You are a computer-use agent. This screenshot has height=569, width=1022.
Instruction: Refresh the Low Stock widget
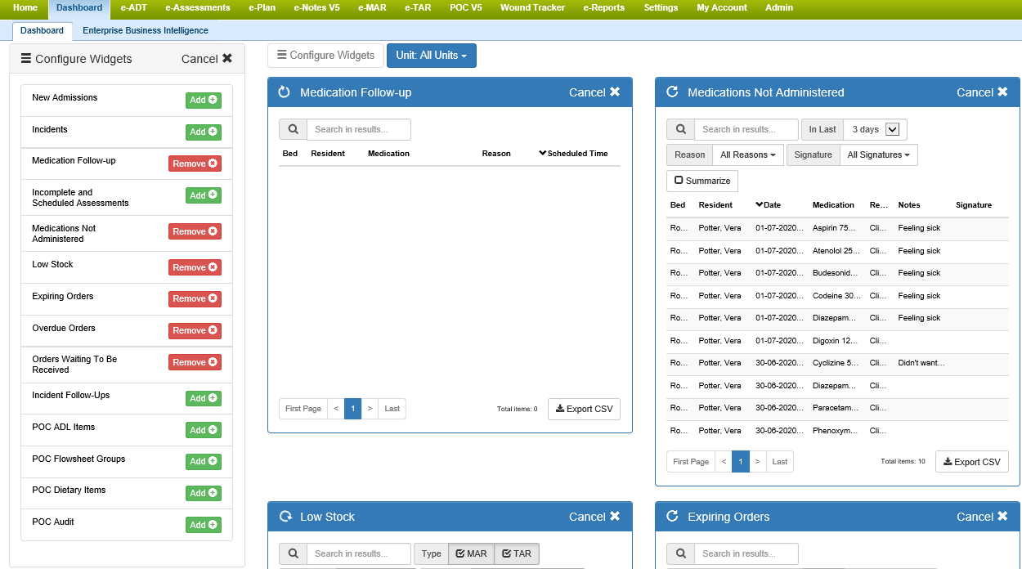click(285, 517)
